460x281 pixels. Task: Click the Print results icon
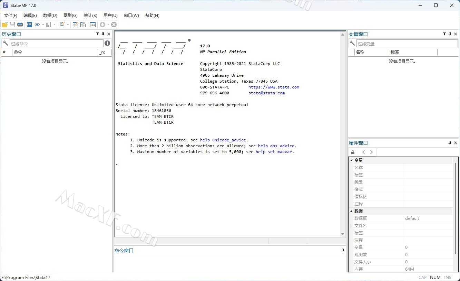pos(20,25)
